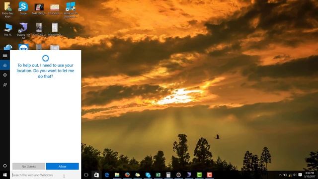Open the Action Center notifications icon
The width and height of the screenshot is (318, 179).
point(300,175)
